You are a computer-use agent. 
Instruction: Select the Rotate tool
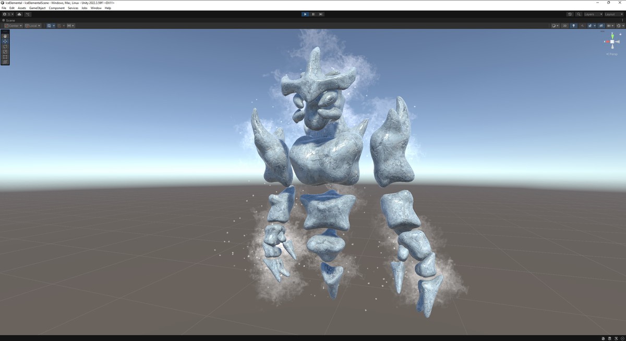click(x=5, y=46)
